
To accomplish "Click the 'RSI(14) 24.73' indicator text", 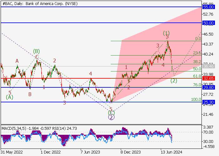I will (64, 129).
